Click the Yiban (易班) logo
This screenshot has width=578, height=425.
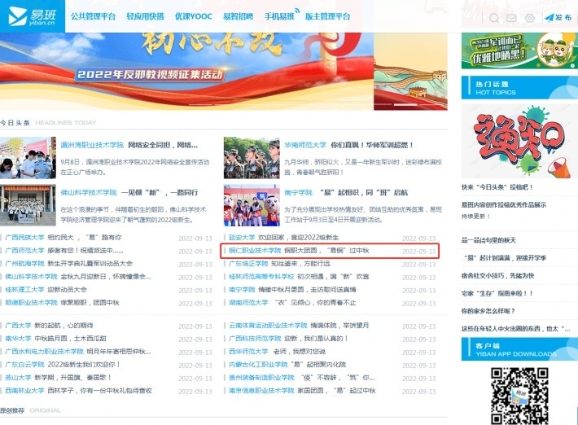click(32, 16)
